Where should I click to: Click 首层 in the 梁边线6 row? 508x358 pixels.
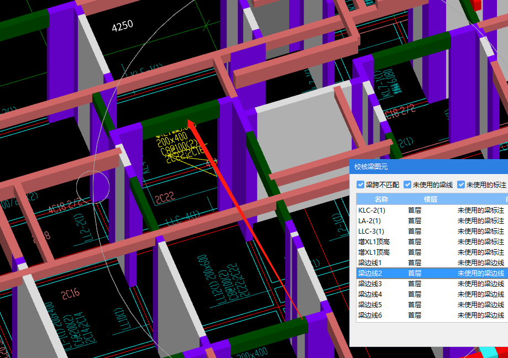[x=415, y=315]
